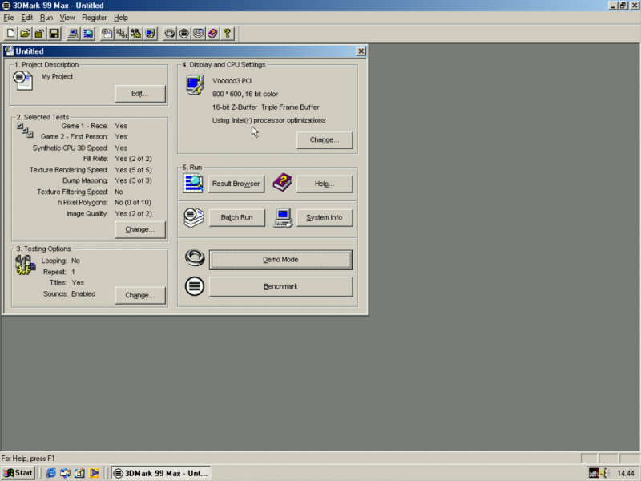641x481 pixels.
Task: Click the 'Game 1 - Race:' row
Action: (x=94, y=126)
